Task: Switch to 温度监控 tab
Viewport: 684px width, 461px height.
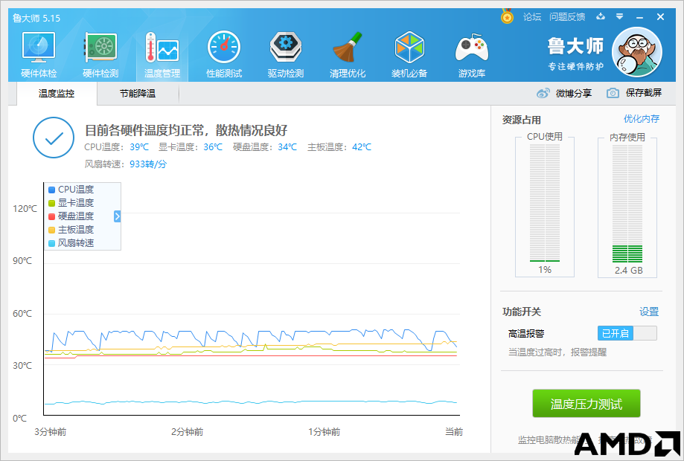Action: [x=57, y=93]
